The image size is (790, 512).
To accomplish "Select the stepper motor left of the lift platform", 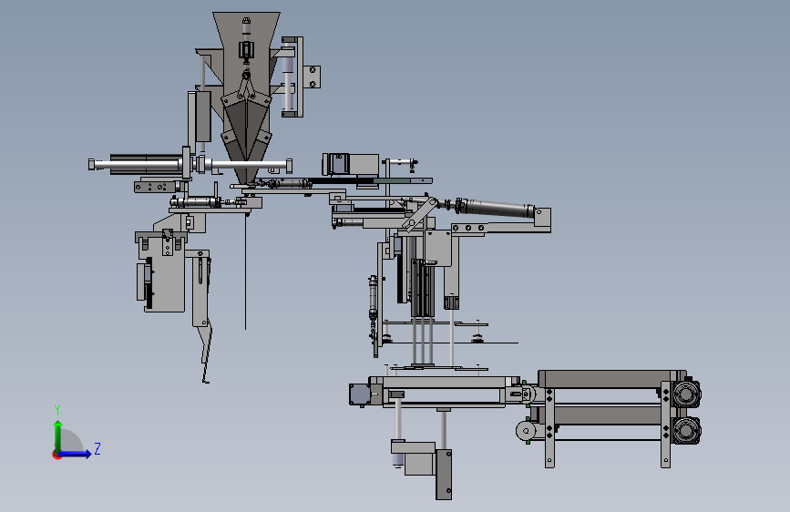I will tap(360, 394).
